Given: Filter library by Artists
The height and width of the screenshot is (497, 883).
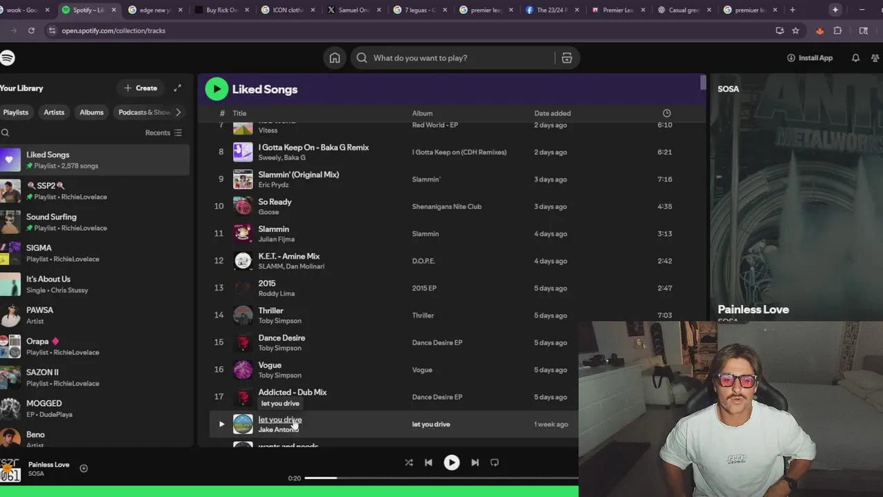Looking at the screenshot, I should 54,113.
